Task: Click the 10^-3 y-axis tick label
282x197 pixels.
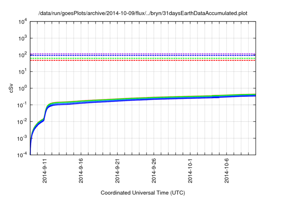Action: point(22,138)
